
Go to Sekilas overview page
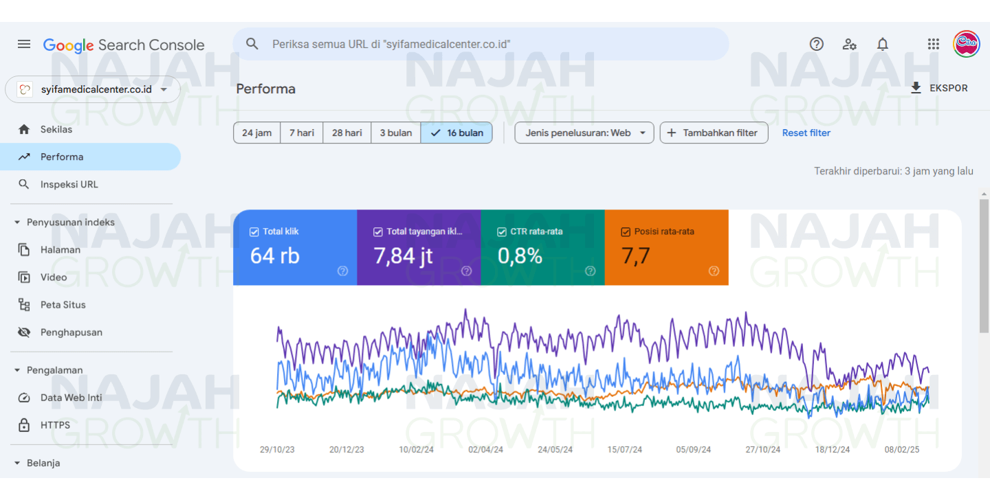[x=90, y=129]
